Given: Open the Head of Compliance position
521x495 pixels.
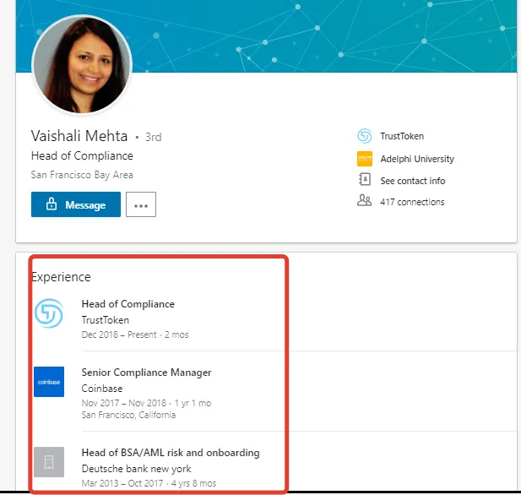Looking at the screenshot, I should click(128, 304).
